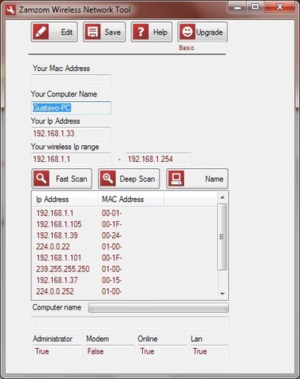Select the 192.168.1.105 row
The width and height of the screenshot is (300, 379).
(x=125, y=224)
